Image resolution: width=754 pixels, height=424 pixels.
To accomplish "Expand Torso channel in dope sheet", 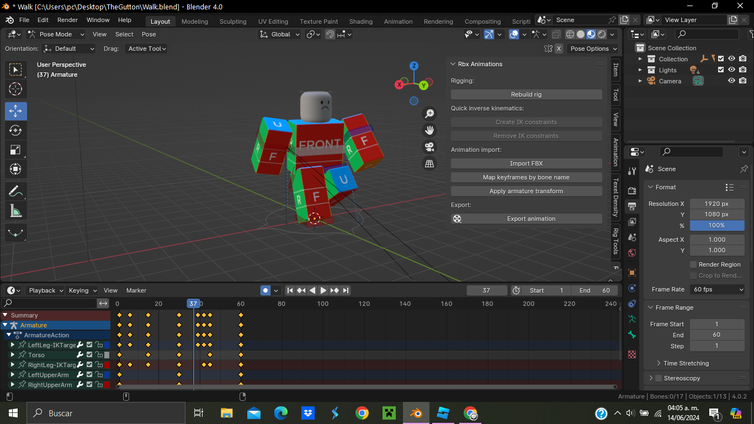I will click(13, 355).
